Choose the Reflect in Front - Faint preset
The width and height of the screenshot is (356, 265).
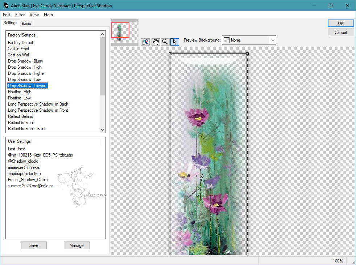[x=26, y=128]
